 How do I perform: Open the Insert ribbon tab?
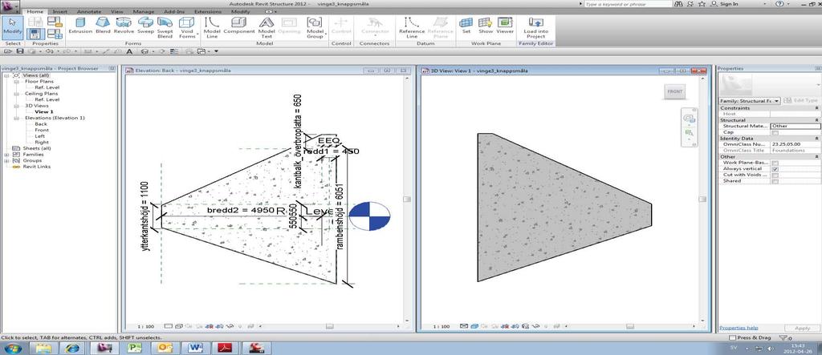click(x=60, y=11)
